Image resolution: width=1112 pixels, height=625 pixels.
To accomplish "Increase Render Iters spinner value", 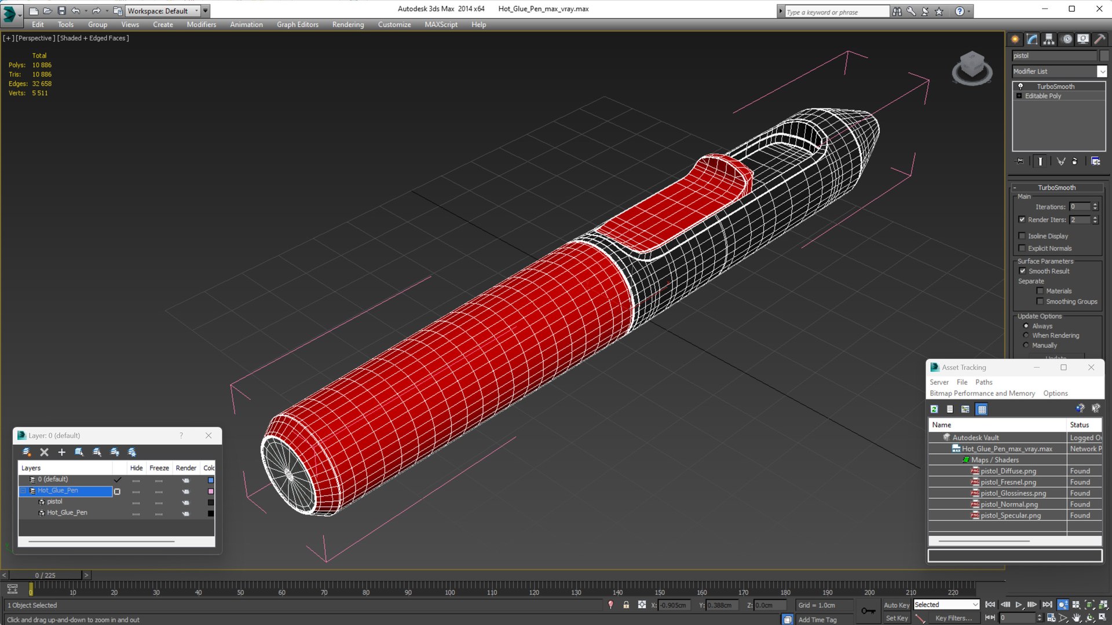I will [1095, 218].
